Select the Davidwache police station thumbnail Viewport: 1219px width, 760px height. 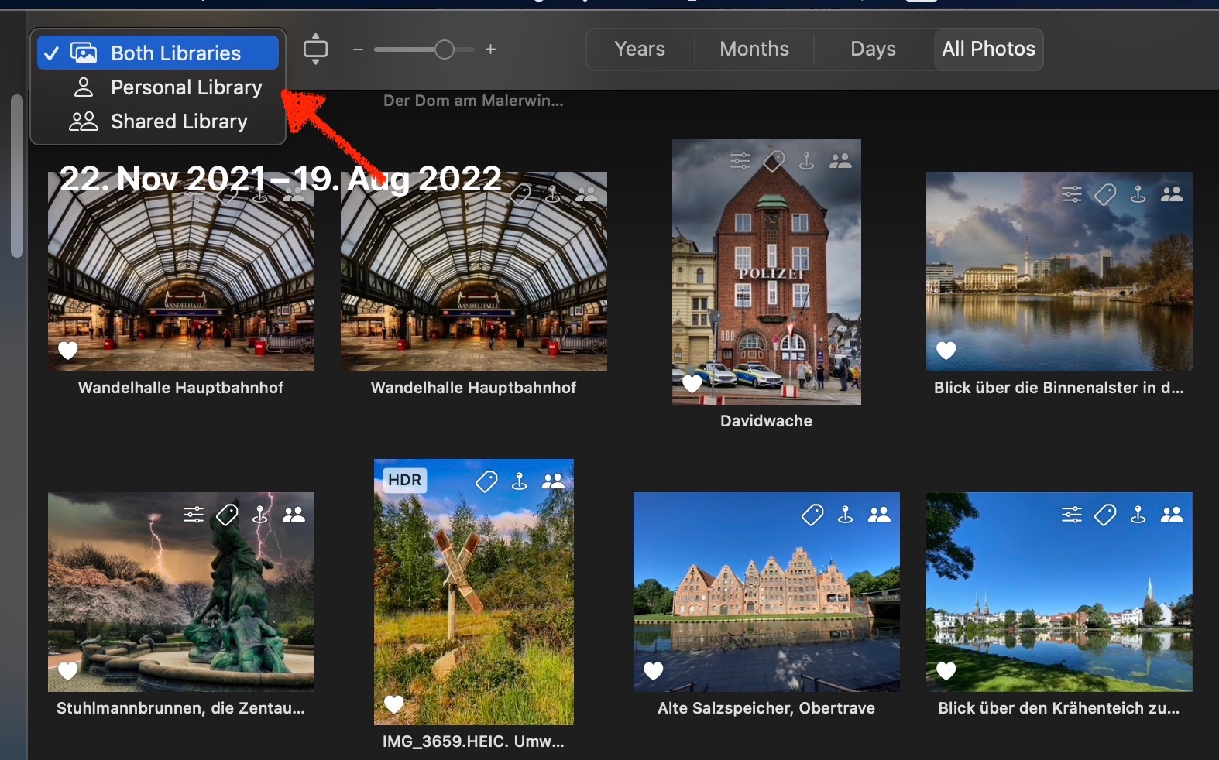click(767, 272)
